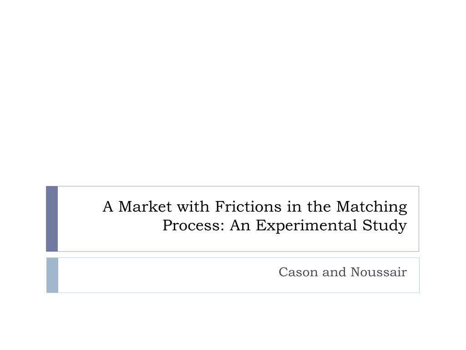Click the leading "A" of the title
Image resolution: width=466 pixels, height=350 pixels.
[x=108, y=206]
